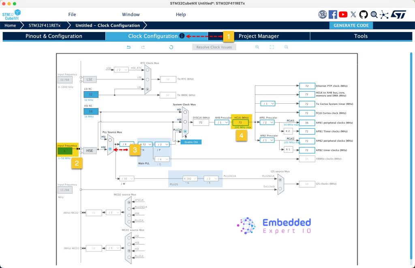
Task: Select PLLCLK in the System Clock Mux
Action: click(x=185, y=131)
